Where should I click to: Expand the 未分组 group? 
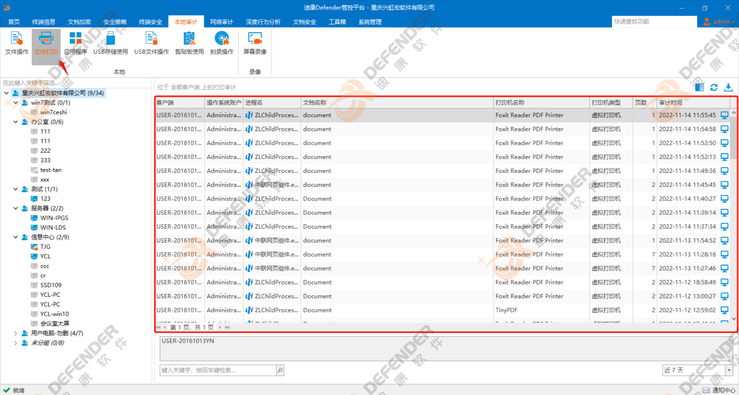click(x=16, y=343)
